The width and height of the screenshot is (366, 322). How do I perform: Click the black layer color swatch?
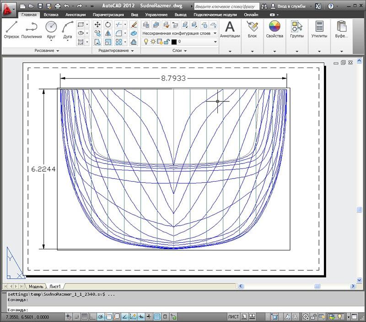pos(174,42)
